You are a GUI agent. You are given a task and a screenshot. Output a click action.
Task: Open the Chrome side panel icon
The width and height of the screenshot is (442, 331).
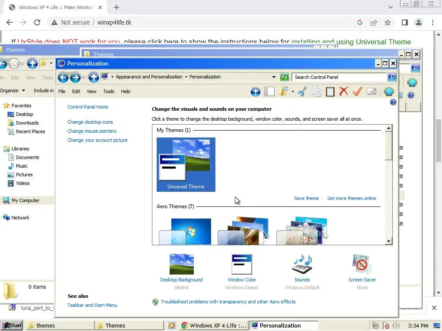405,22
